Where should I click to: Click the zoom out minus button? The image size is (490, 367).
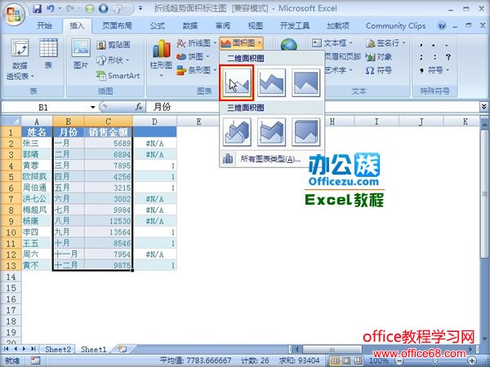pos(399,360)
